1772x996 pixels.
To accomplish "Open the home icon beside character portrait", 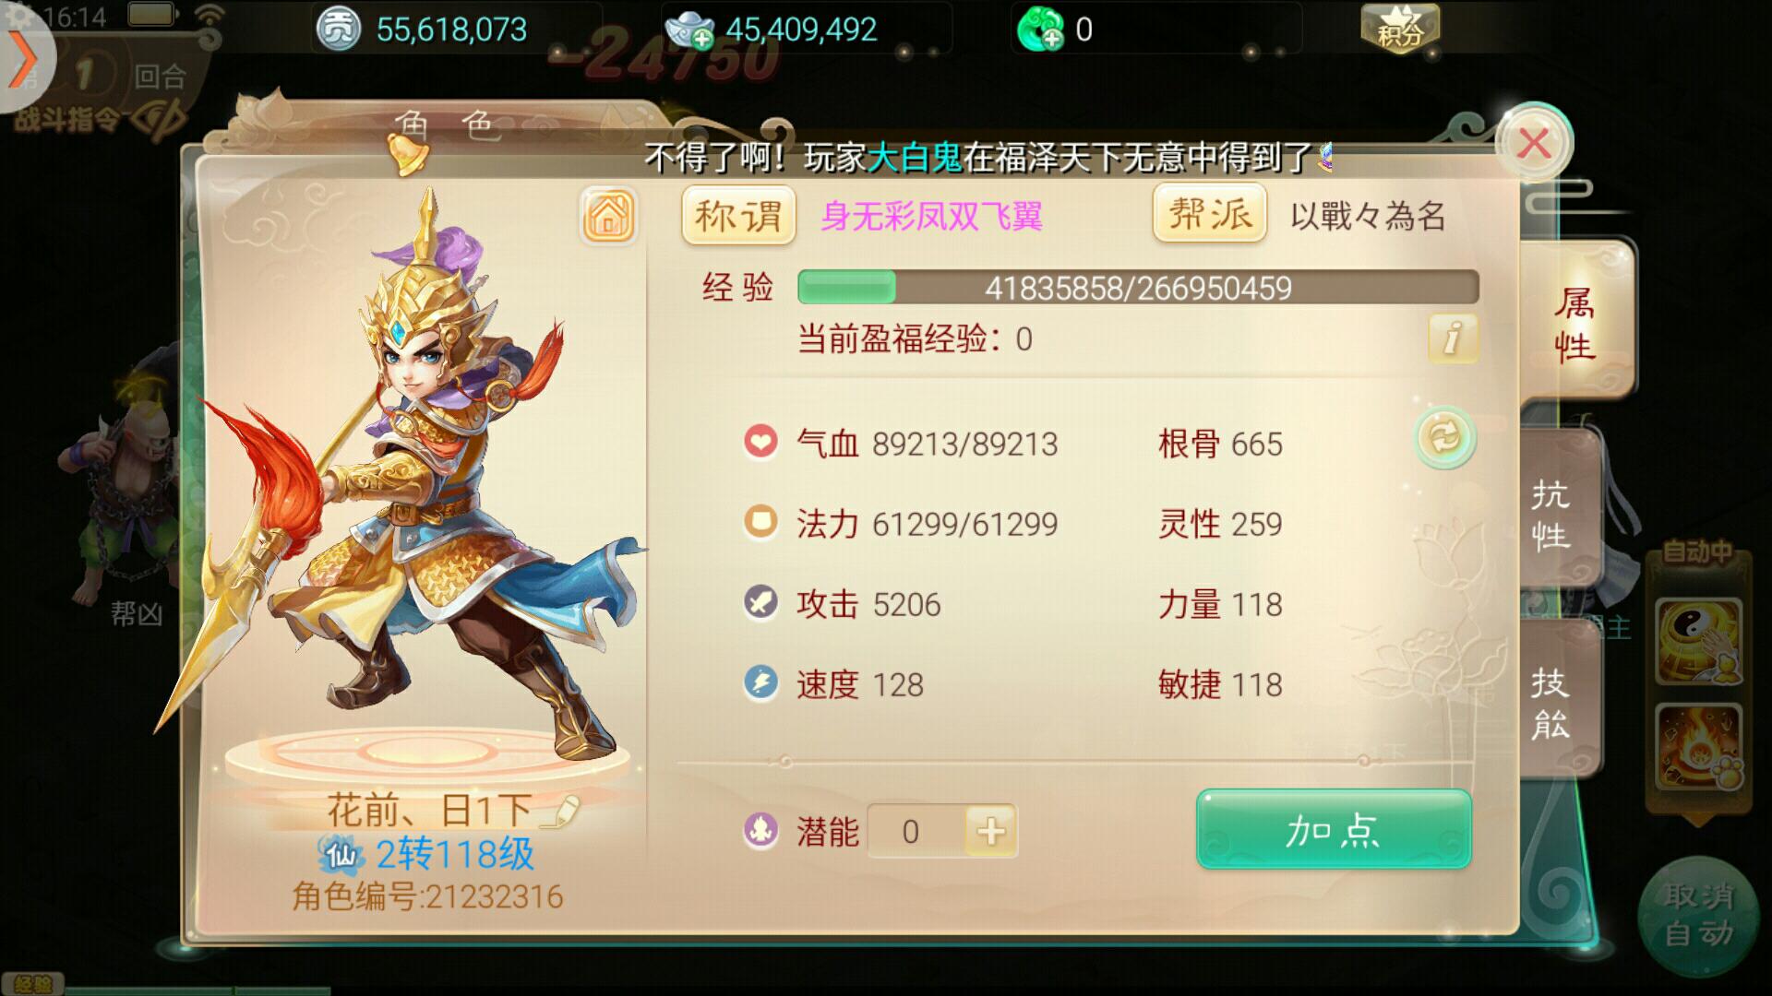I will pos(608,216).
